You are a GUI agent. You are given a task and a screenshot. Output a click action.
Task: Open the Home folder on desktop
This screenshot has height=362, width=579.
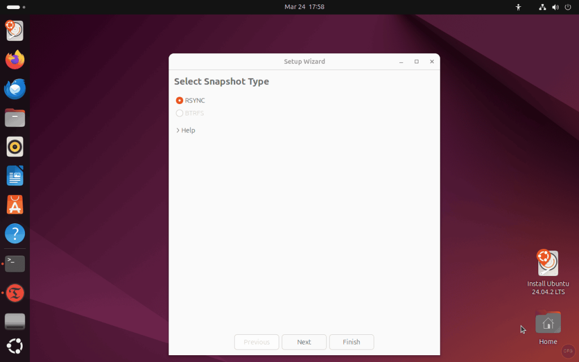[x=547, y=324]
